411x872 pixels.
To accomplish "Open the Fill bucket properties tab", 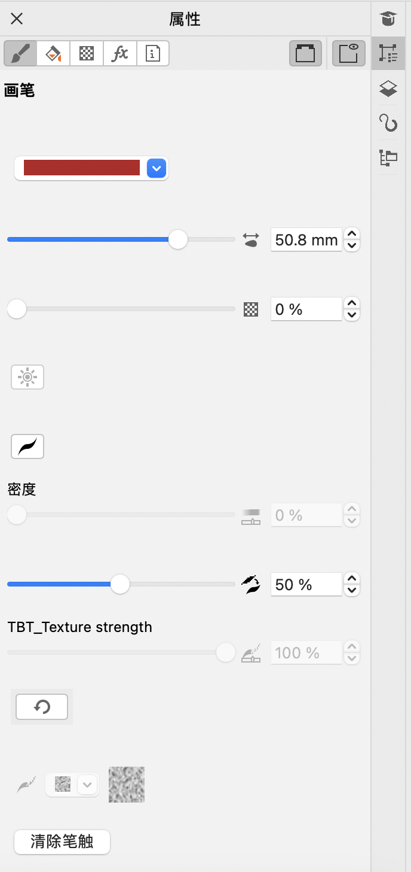I will click(x=54, y=53).
